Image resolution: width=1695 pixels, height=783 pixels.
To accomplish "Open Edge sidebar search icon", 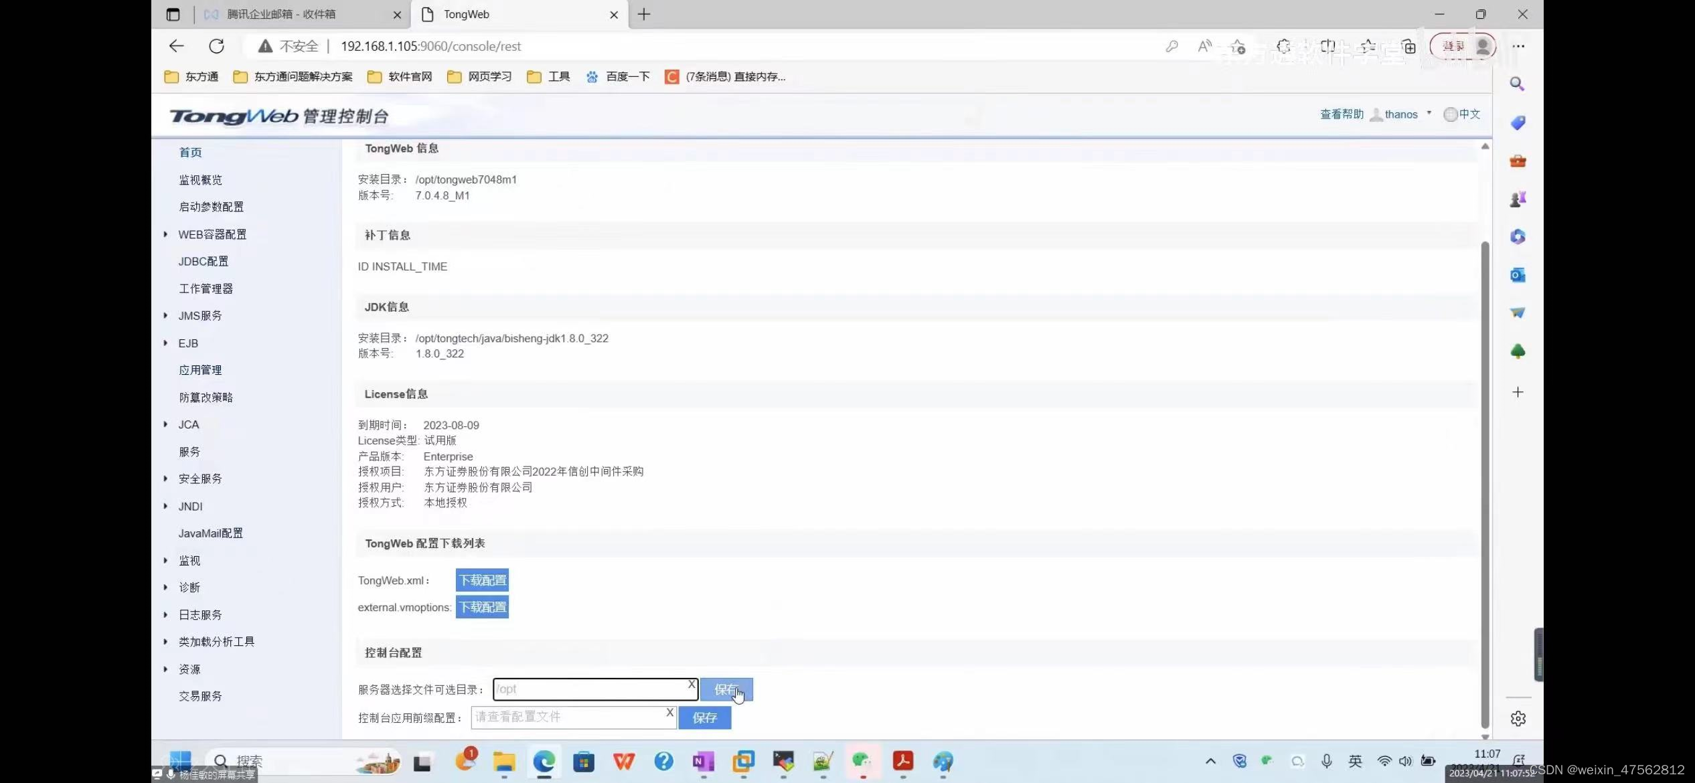I will coord(1518,84).
